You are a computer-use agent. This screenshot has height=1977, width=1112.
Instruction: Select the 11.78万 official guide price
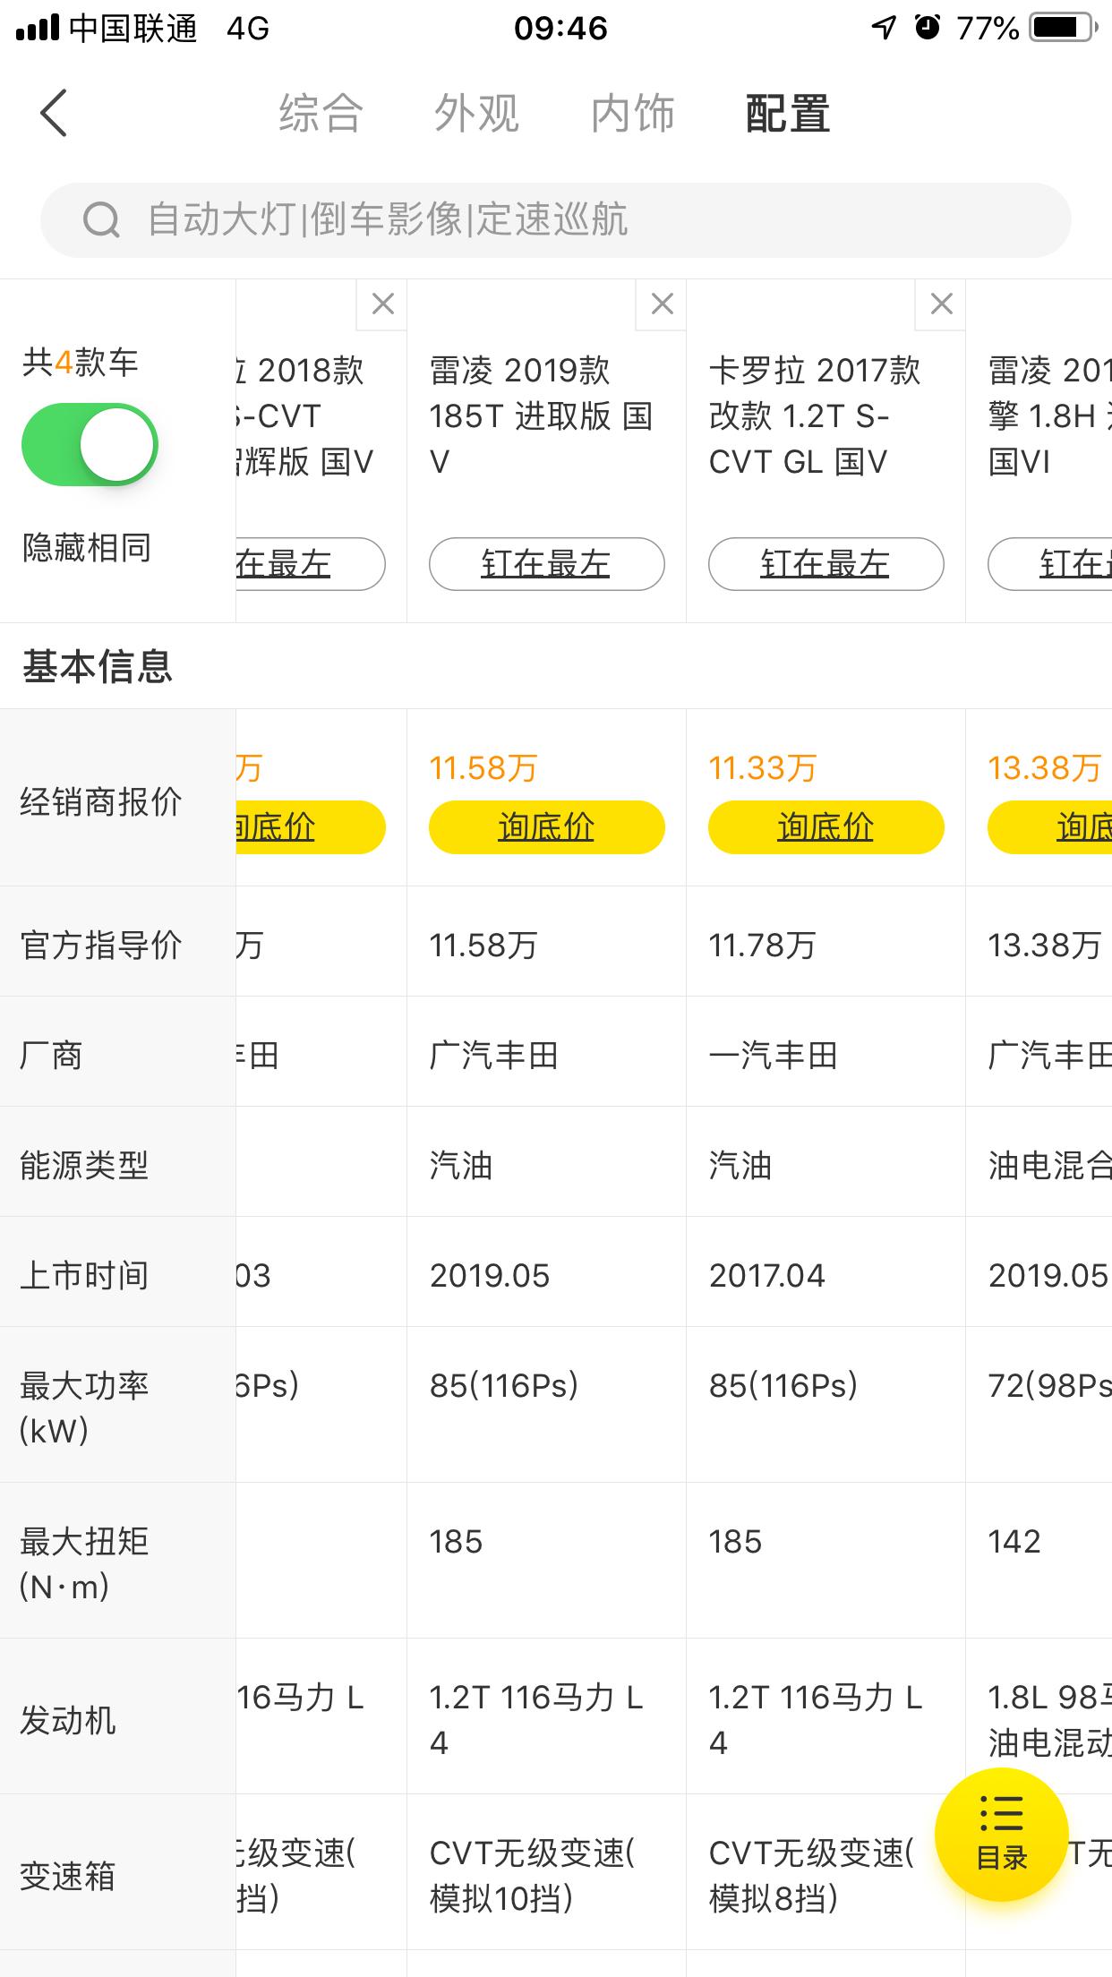[762, 945]
